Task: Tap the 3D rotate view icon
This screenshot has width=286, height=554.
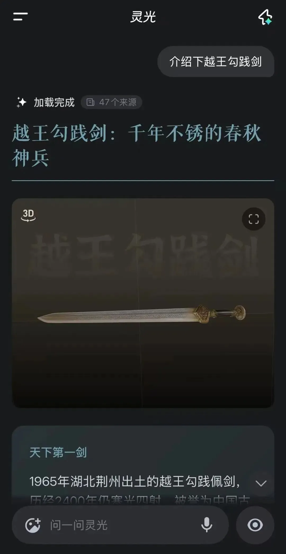Action: pyautogui.click(x=28, y=215)
